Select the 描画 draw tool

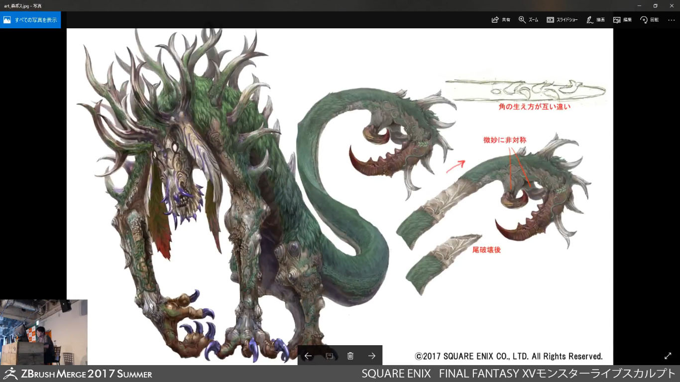click(595, 20)
